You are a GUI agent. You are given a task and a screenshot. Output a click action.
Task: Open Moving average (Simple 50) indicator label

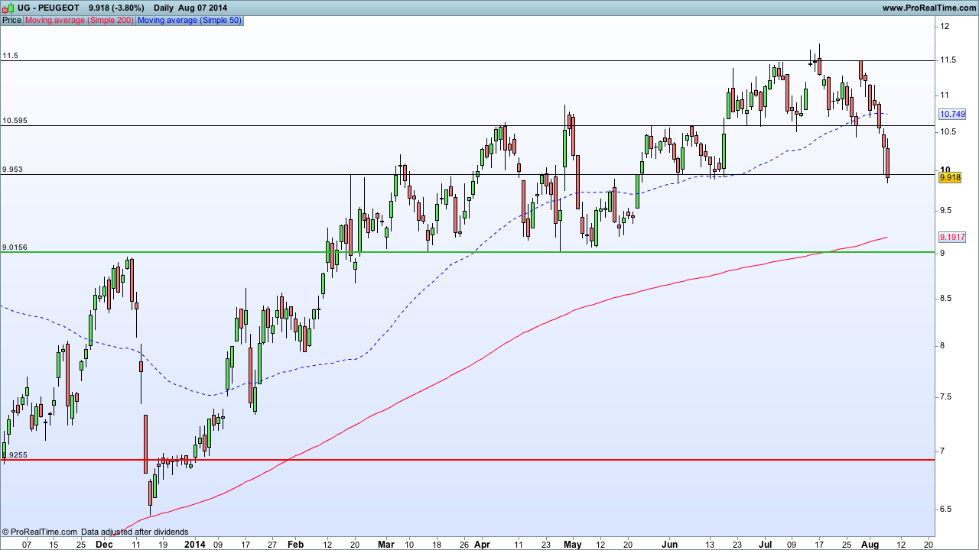[190, 20]
